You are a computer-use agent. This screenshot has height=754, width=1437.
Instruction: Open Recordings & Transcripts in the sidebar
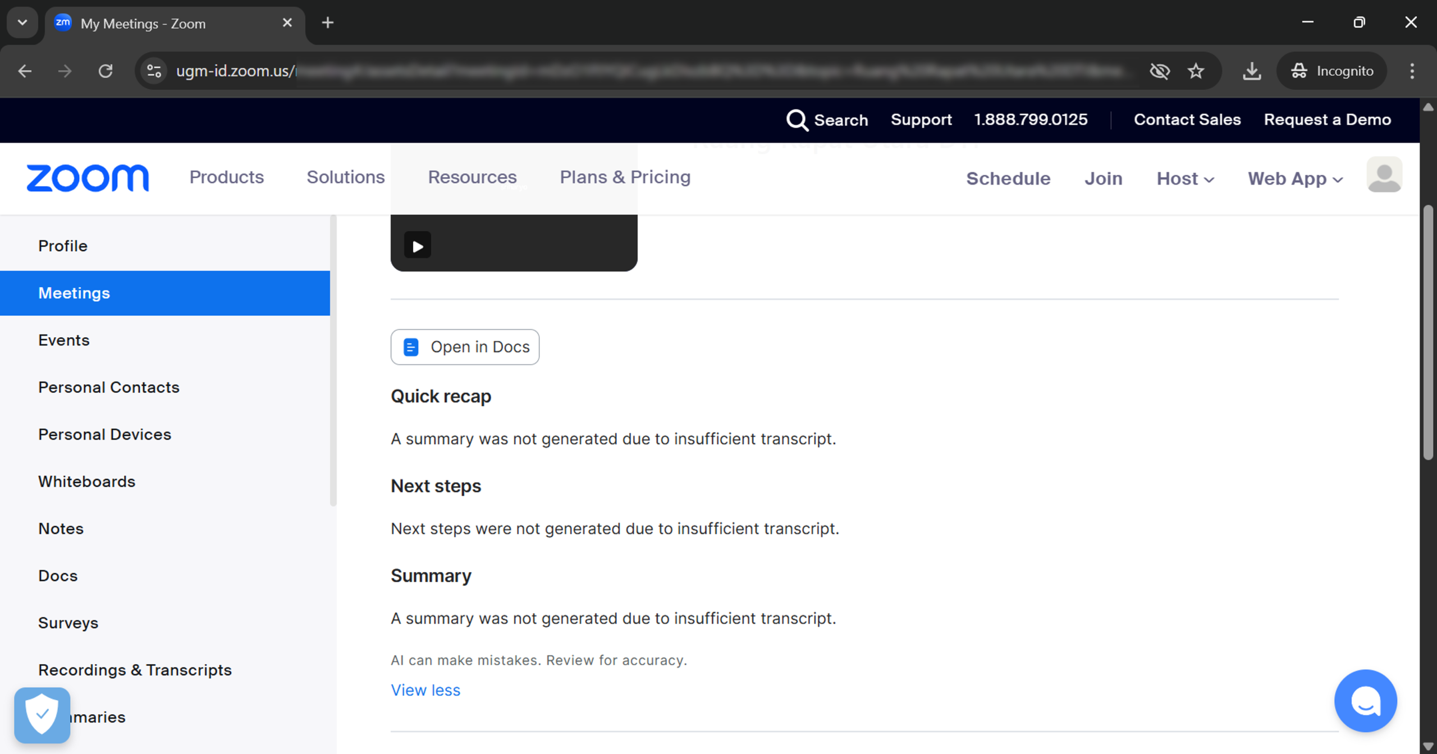pos(135,670)
